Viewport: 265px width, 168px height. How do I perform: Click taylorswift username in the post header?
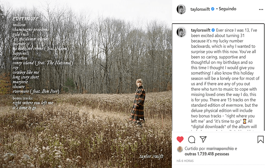201,8
